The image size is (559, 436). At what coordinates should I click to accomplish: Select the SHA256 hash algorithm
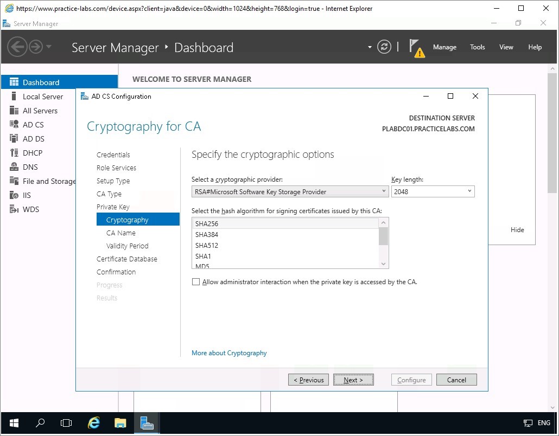(x=285, y=224)
